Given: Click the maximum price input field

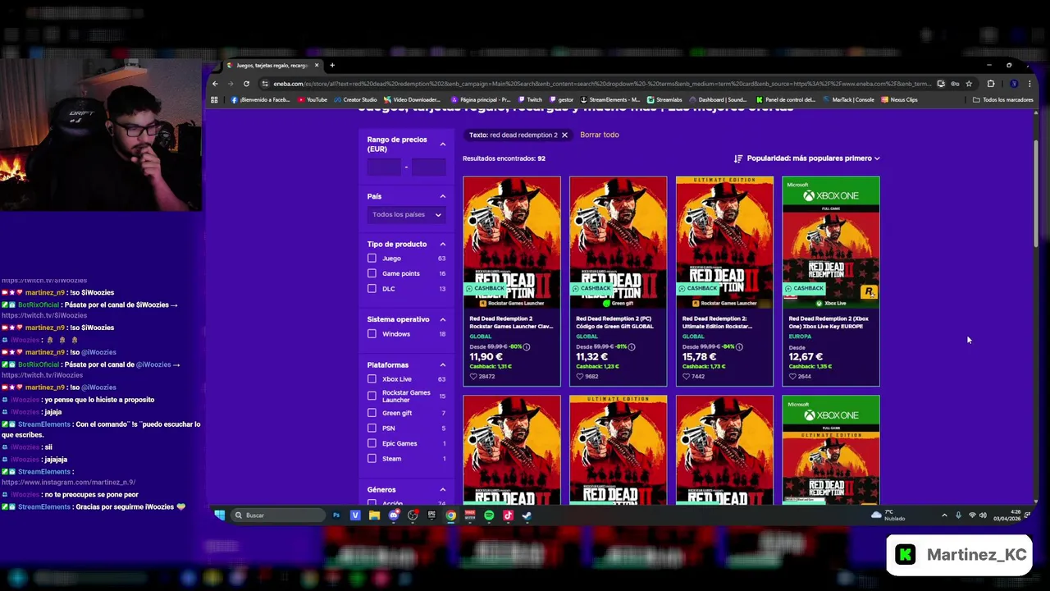Looking at the screenshot, I should tap(428, 167).
